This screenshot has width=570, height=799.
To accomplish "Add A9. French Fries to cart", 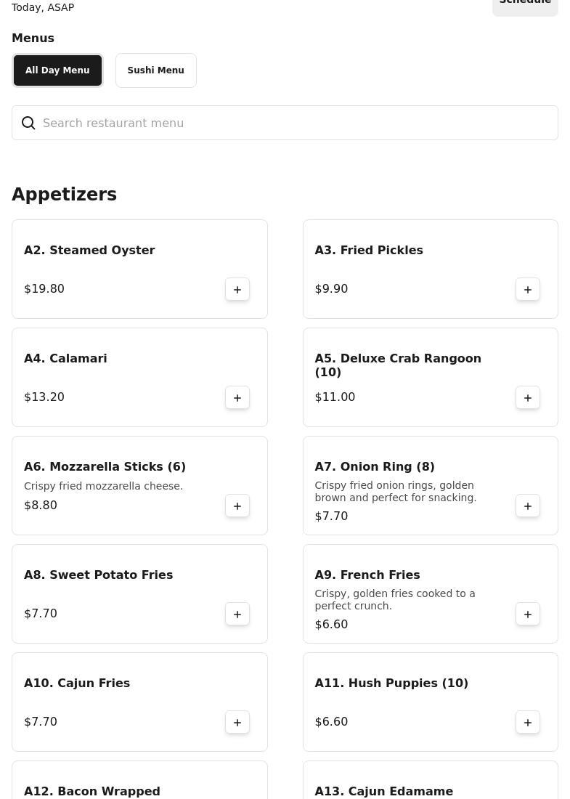I will tap(528, 614).
